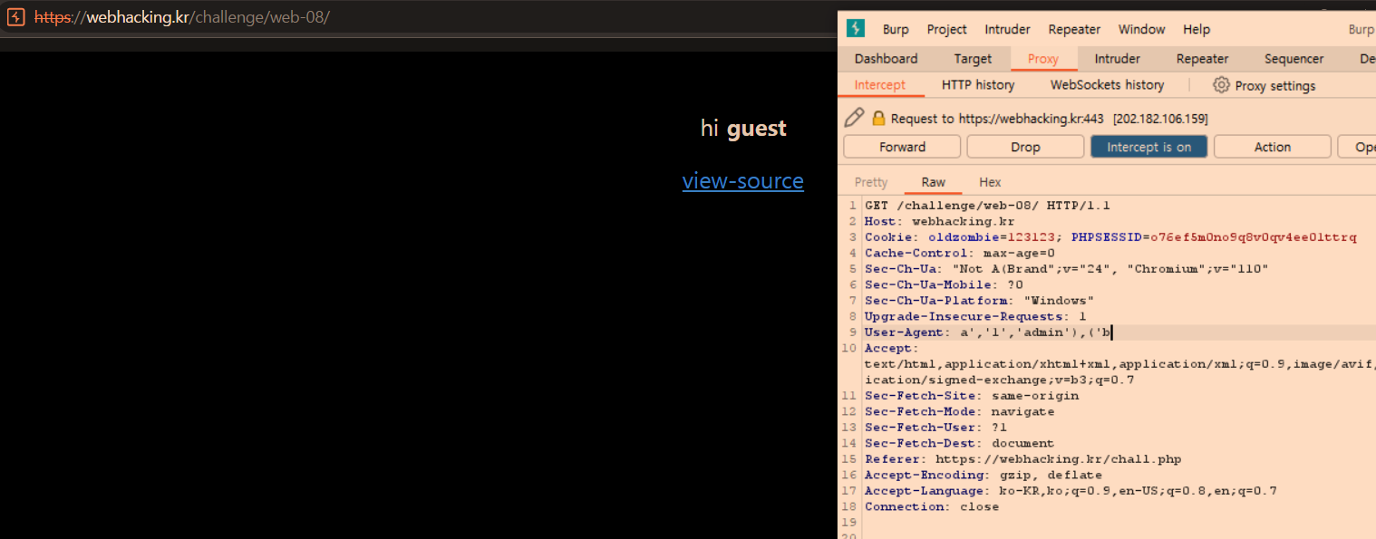The height and width of the screenshot is (539, 1376).
Task: Click the Cookie header line with oldzombie
Action: coord(1110,237)
